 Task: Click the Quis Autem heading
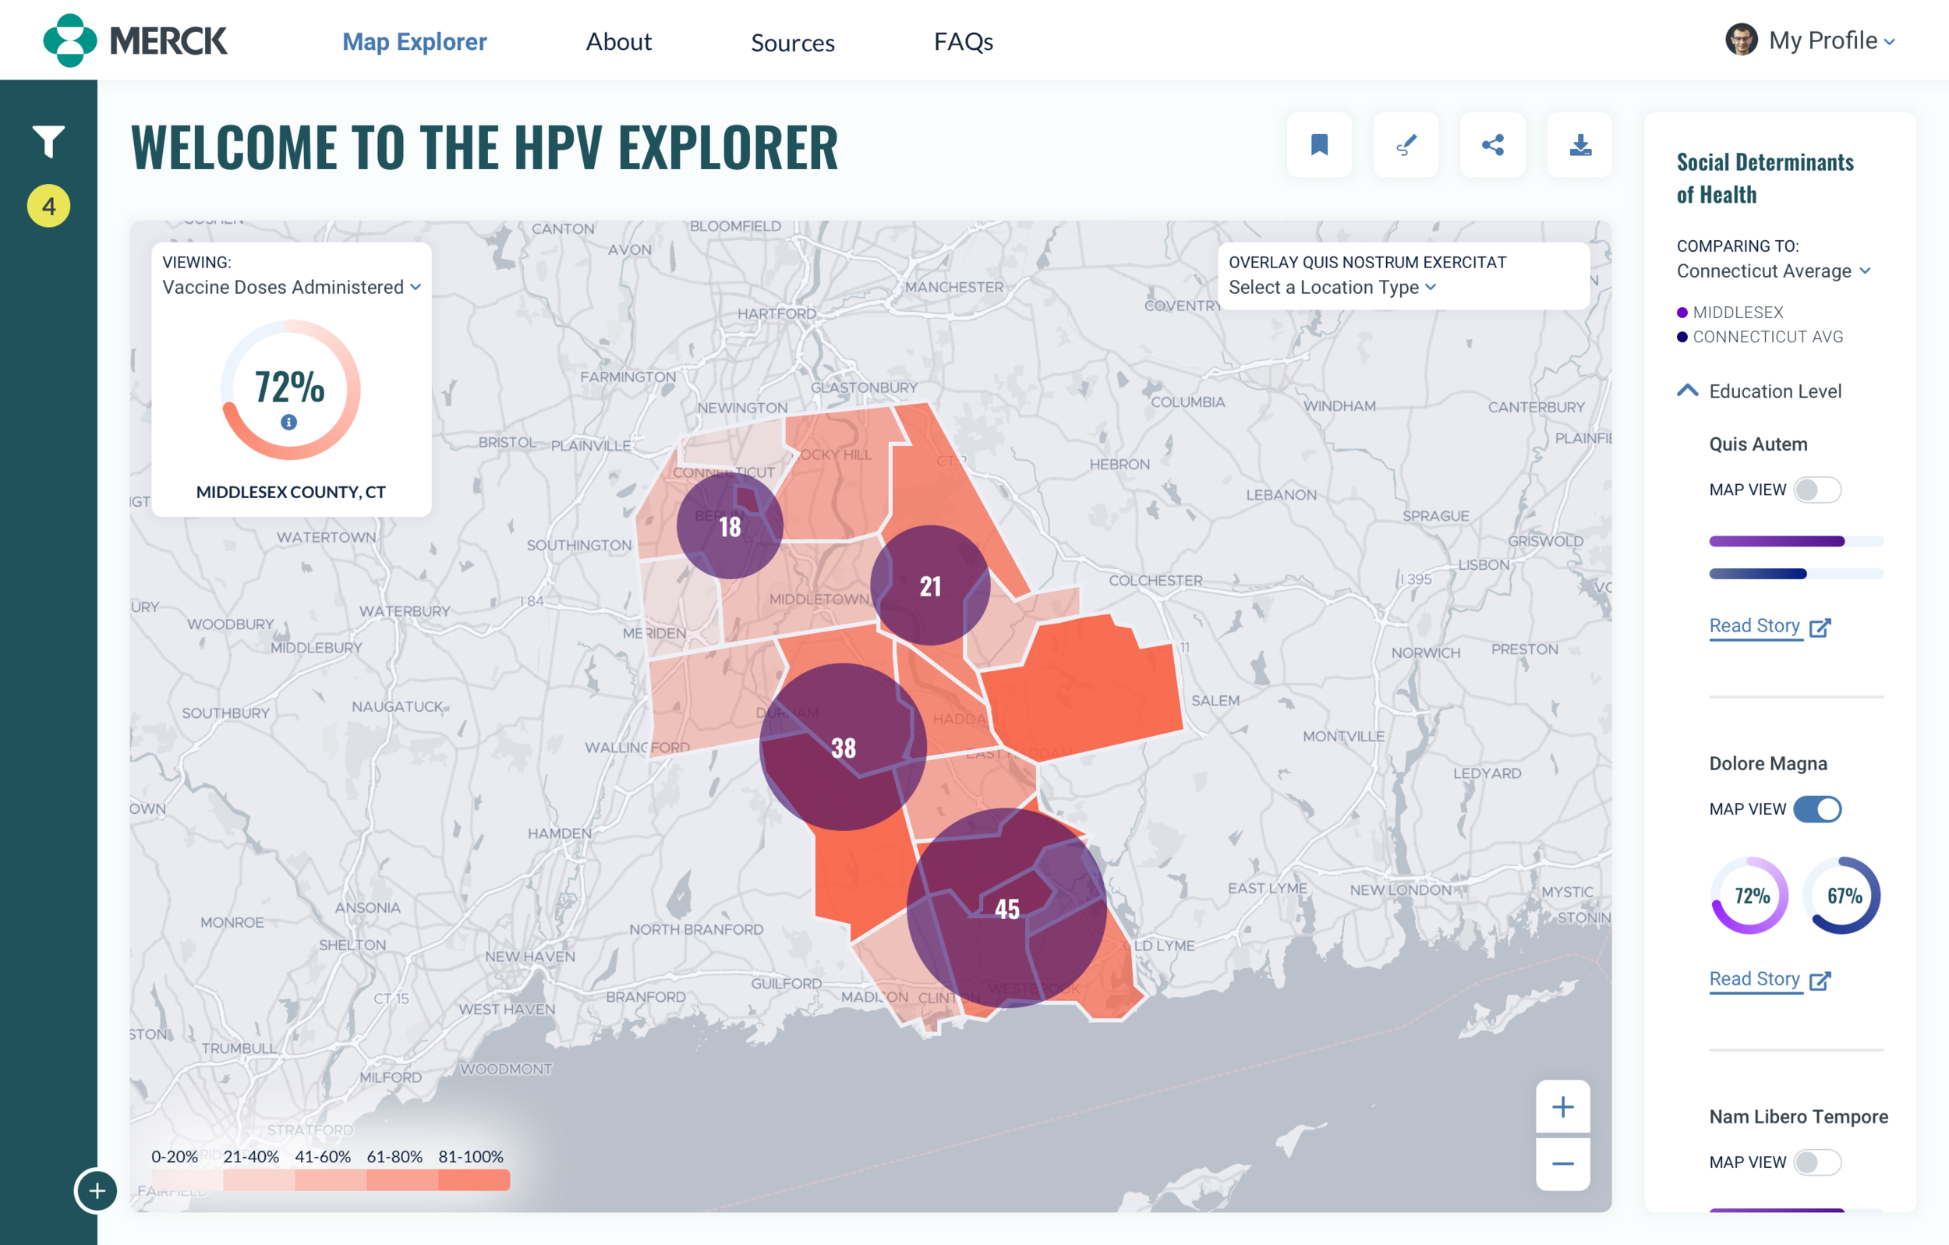pos(1758,444)
